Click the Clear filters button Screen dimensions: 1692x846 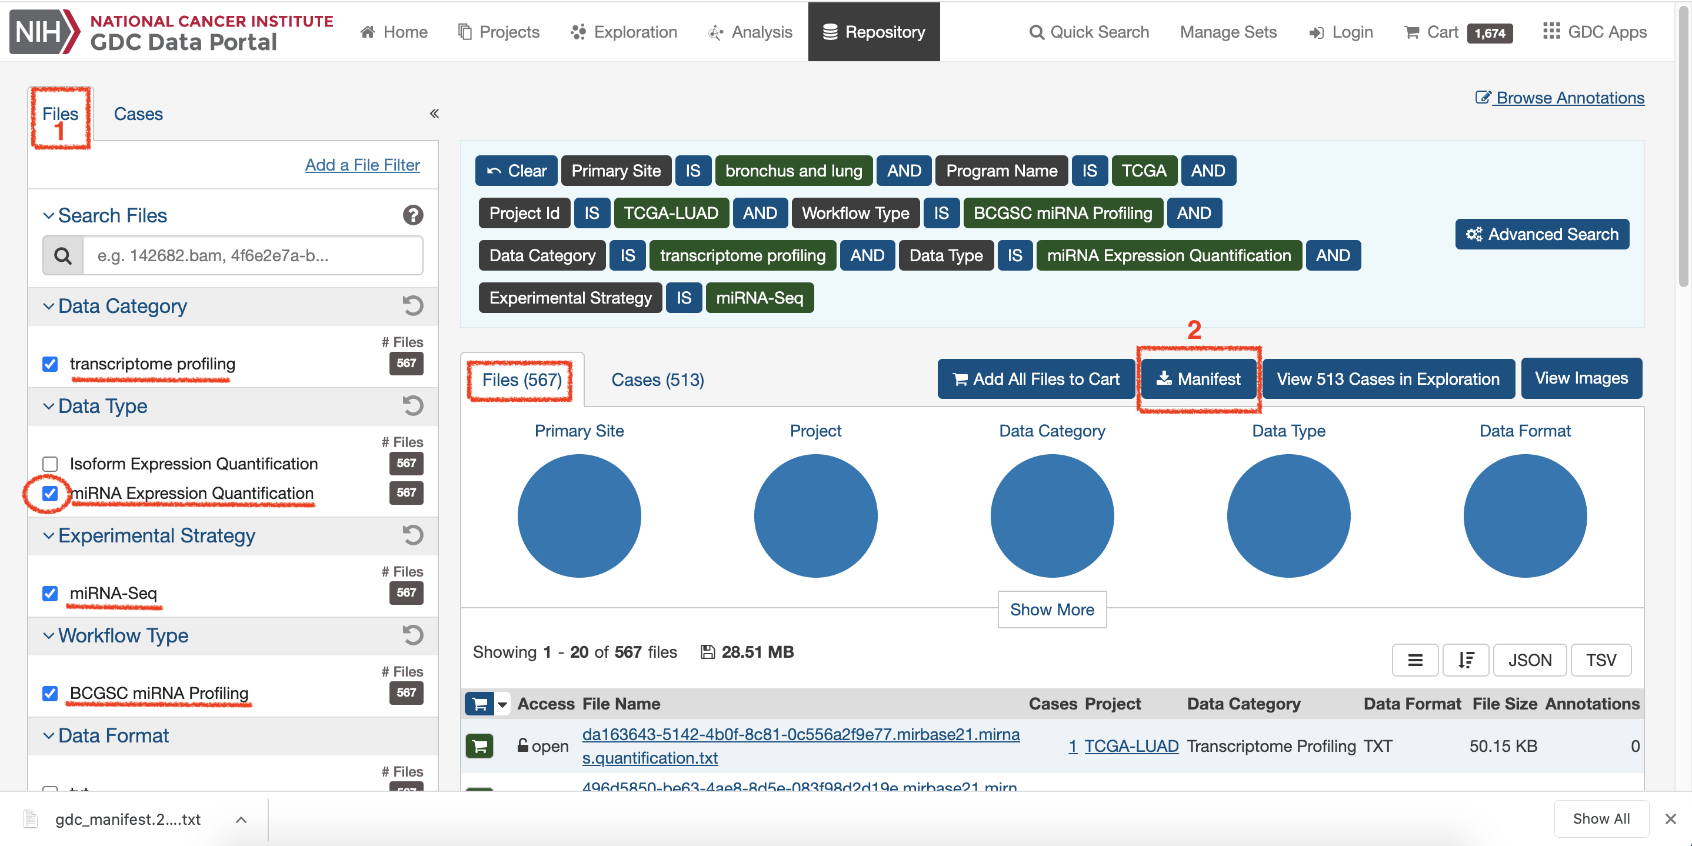click(517, 170)
